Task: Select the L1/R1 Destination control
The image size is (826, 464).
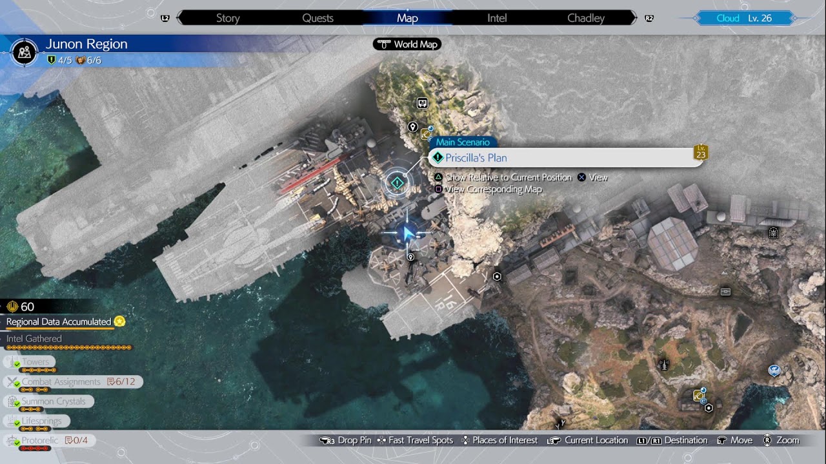Action: tap(672, 440)
